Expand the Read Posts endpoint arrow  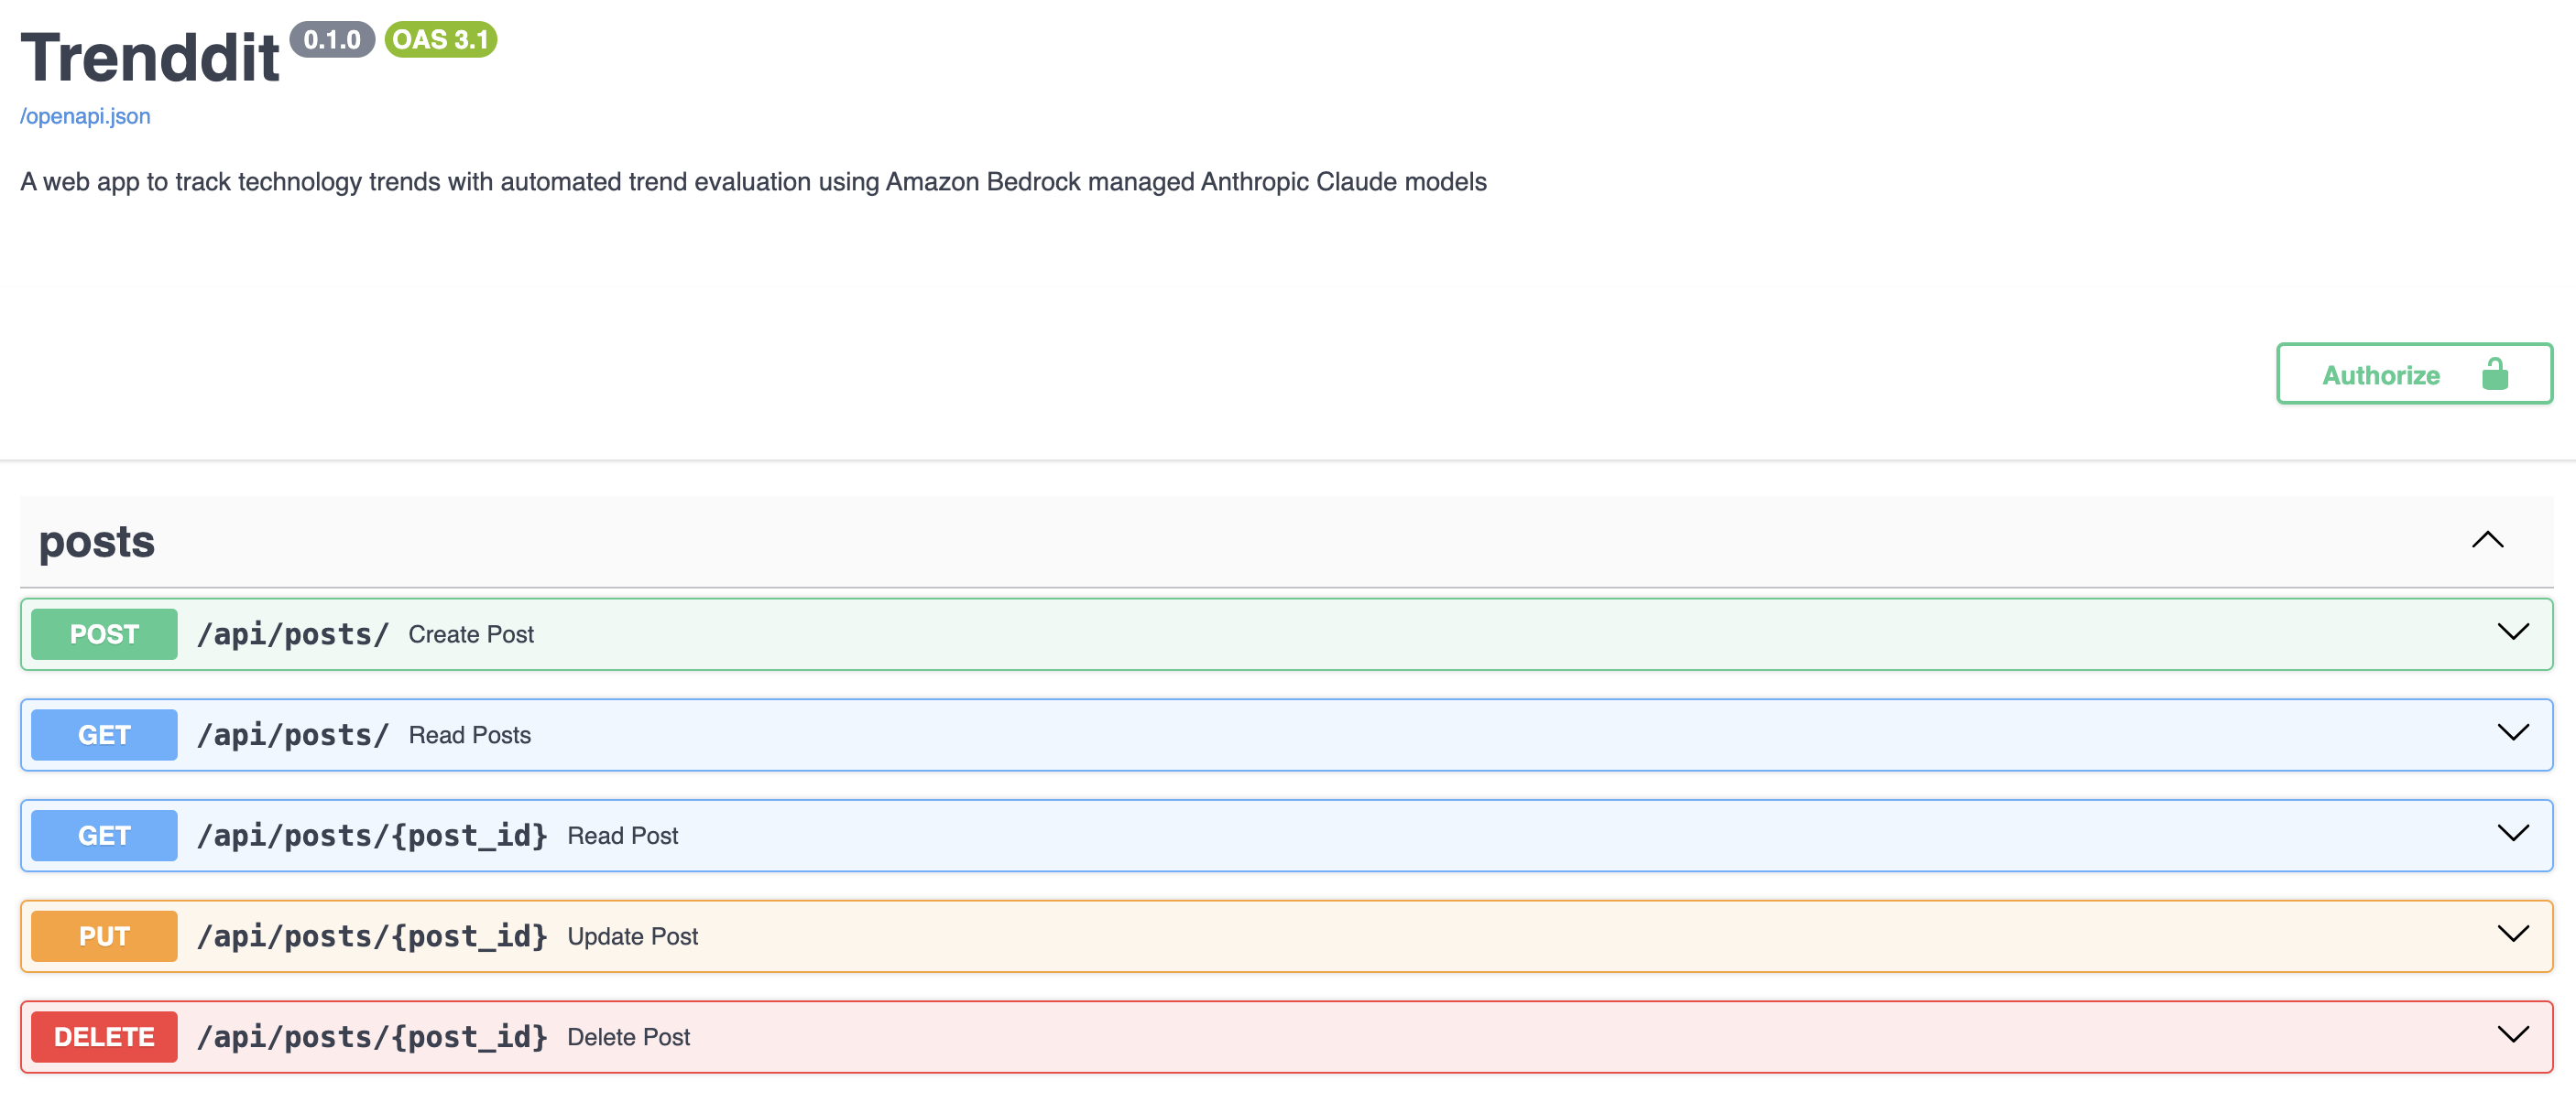click(x=2512, y=733)
